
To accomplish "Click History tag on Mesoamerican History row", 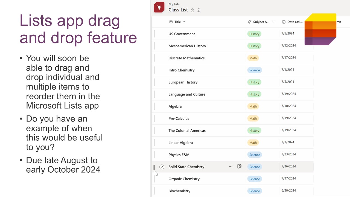I will [x=254, y=46].
